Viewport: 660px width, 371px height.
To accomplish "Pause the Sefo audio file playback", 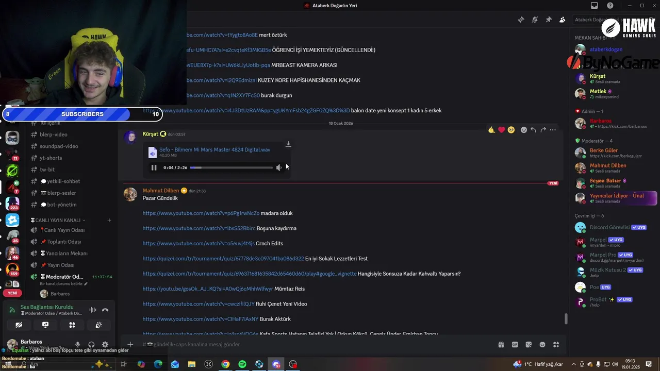I will coord(154,167).
